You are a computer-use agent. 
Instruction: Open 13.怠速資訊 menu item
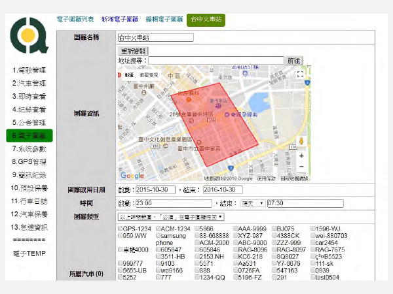click(x=29, y=227)
